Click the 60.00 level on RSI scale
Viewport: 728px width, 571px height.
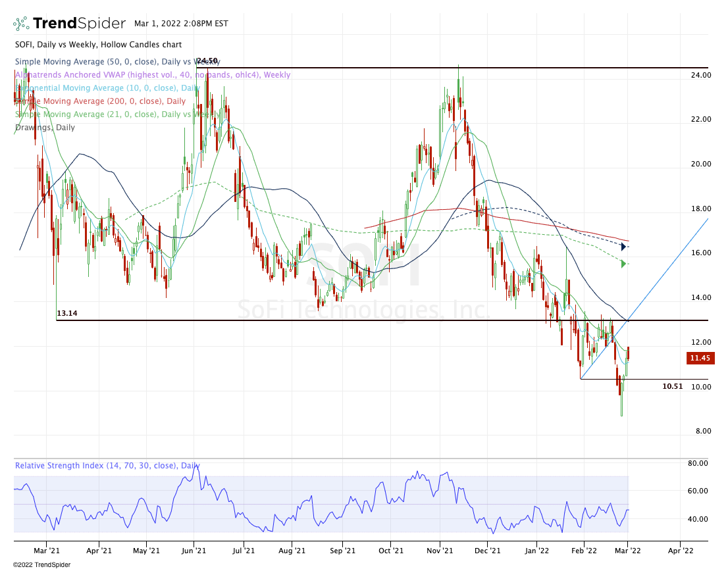point(698,491)
